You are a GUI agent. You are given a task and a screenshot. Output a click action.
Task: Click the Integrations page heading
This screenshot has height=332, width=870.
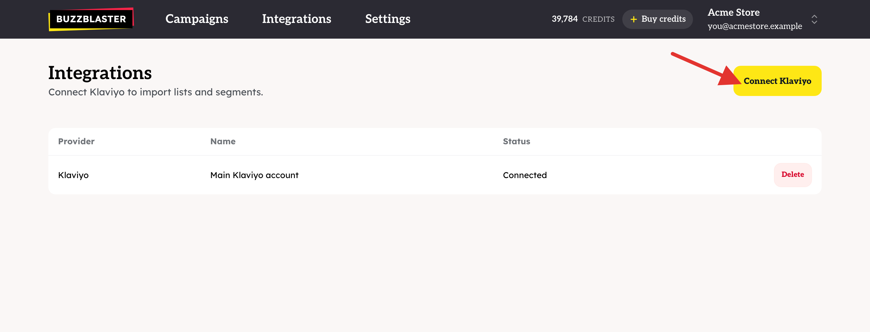coord(100,73)
